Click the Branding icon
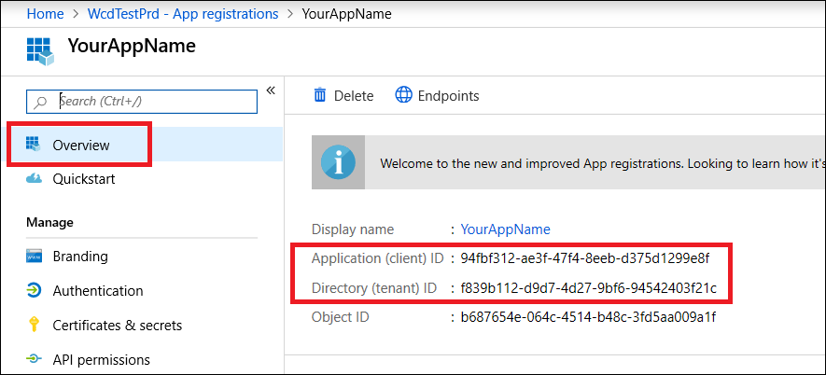 (34, 257)
